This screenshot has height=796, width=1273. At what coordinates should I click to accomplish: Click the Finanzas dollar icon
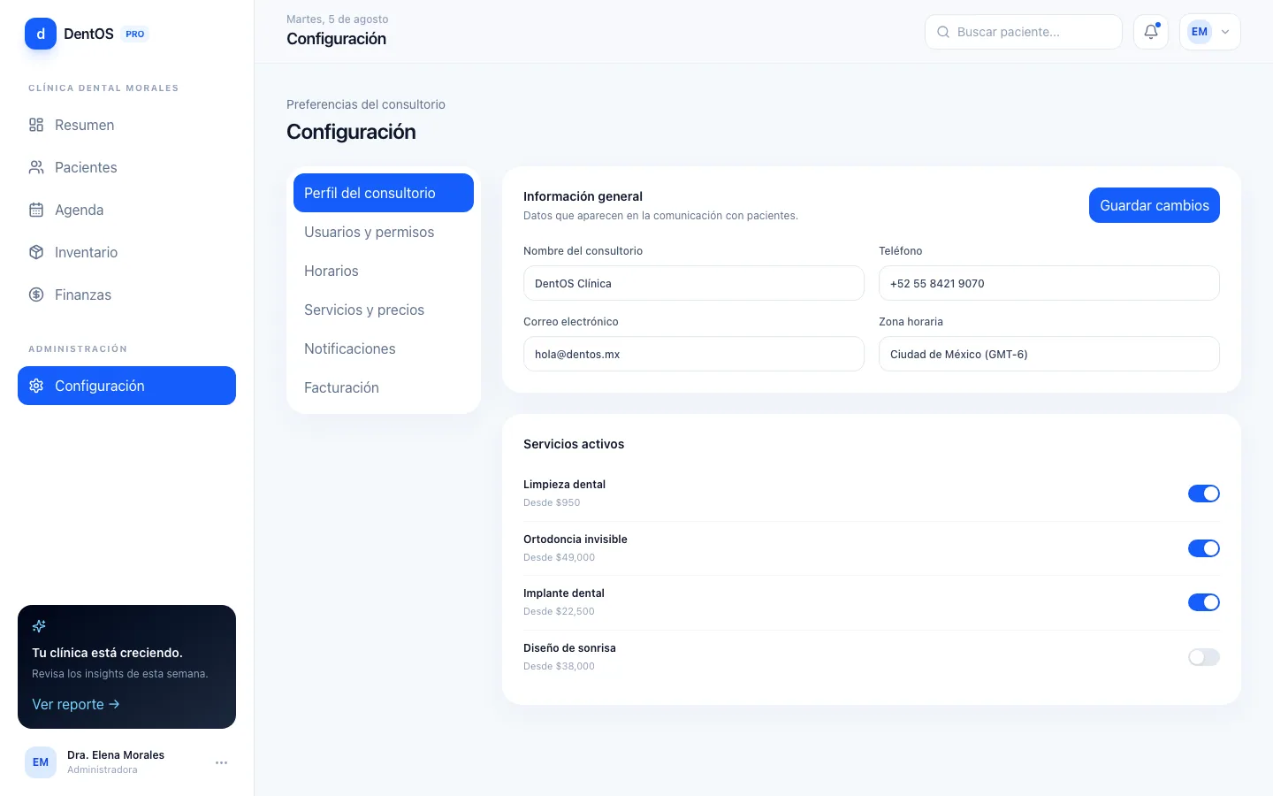(x=36, y=295)
